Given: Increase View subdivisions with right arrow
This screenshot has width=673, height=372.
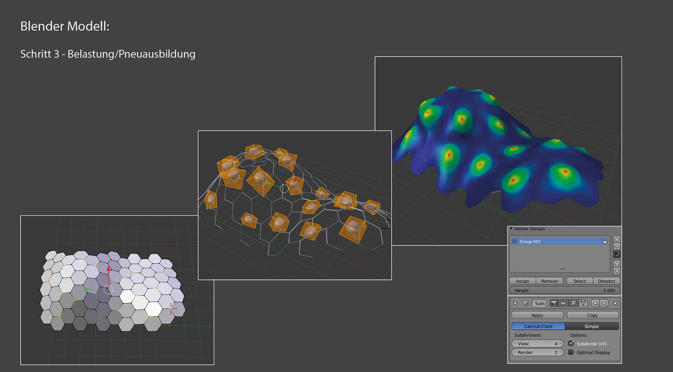Looking at the screenshot, I should 560,344.
